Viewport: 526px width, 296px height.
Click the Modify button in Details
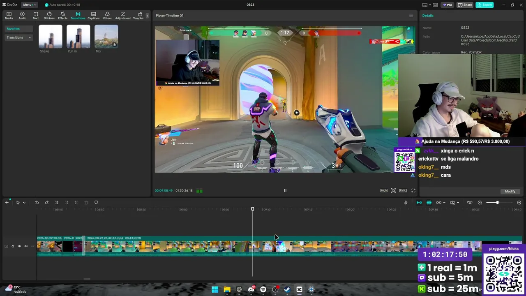(x=510, y=191)
